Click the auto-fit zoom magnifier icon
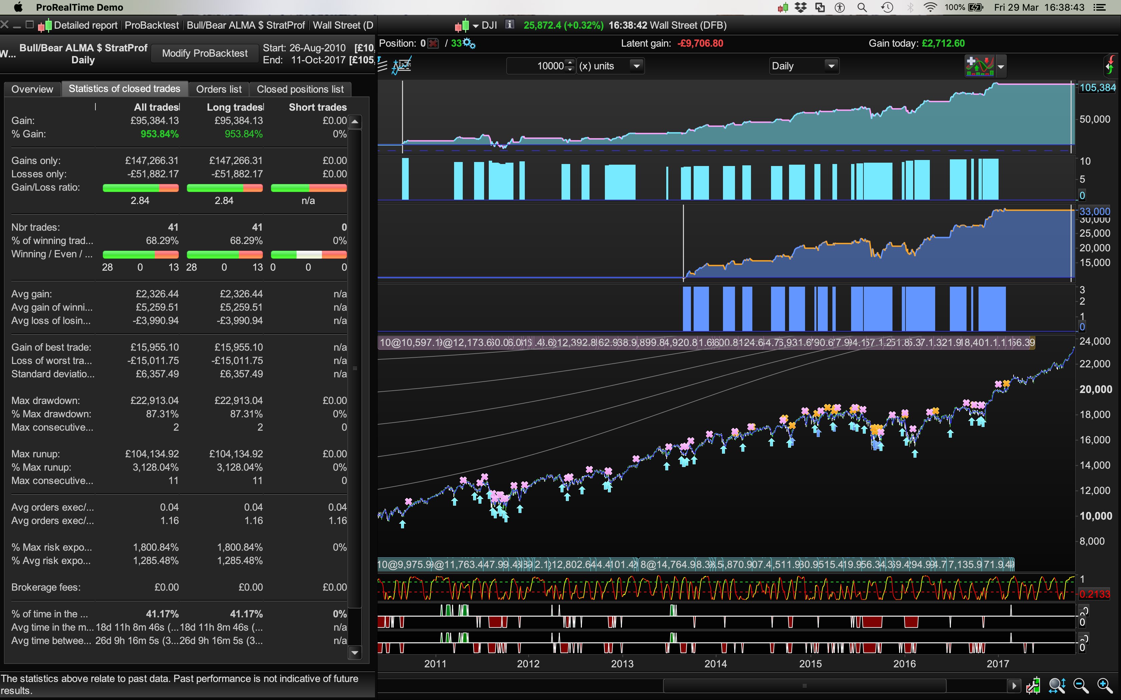 [x=1057, y=685]
